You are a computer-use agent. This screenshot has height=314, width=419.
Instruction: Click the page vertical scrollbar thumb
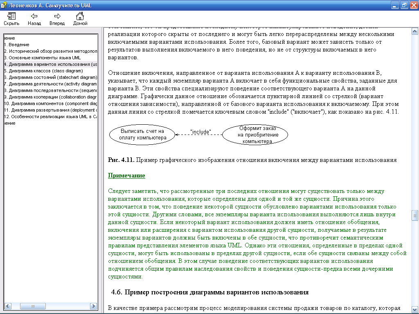415,215
